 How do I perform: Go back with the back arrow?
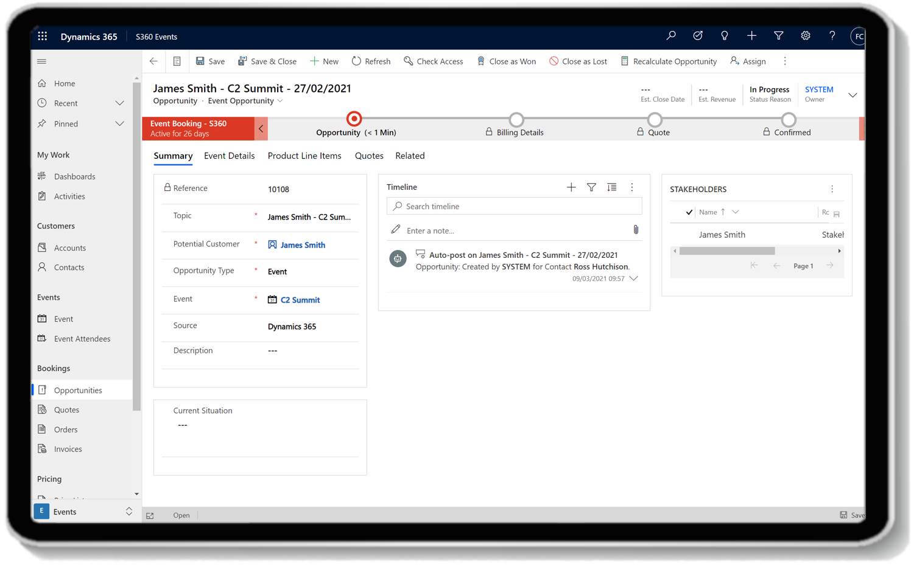point(153,61)
